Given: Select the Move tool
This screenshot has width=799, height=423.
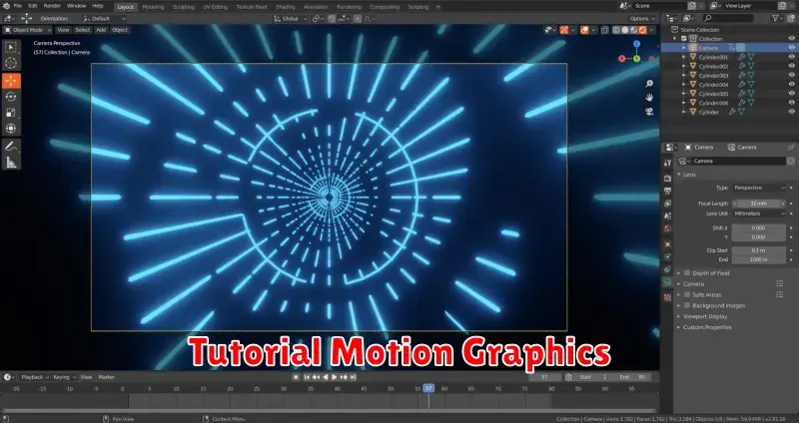Looking at the screenshot, I should [11, 81].
